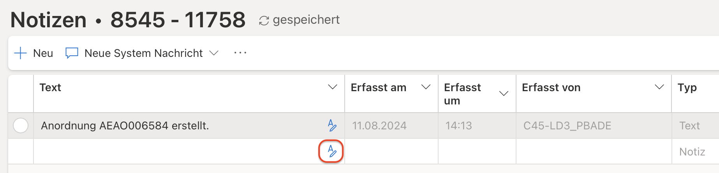Image resolution: width=719 pixels, height=173 pixels.
Task: Open Erfasst am column dropdown chevron
Action: coord(426,87)
